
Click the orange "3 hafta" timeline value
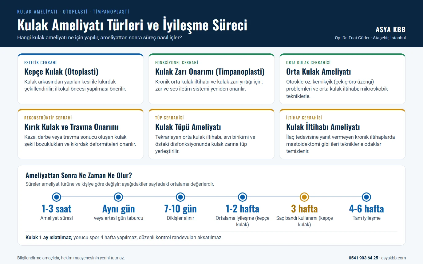(304, 209)
